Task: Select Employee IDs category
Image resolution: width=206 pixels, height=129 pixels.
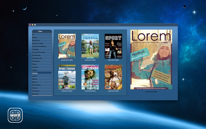Action: click(x=42, y=58)
